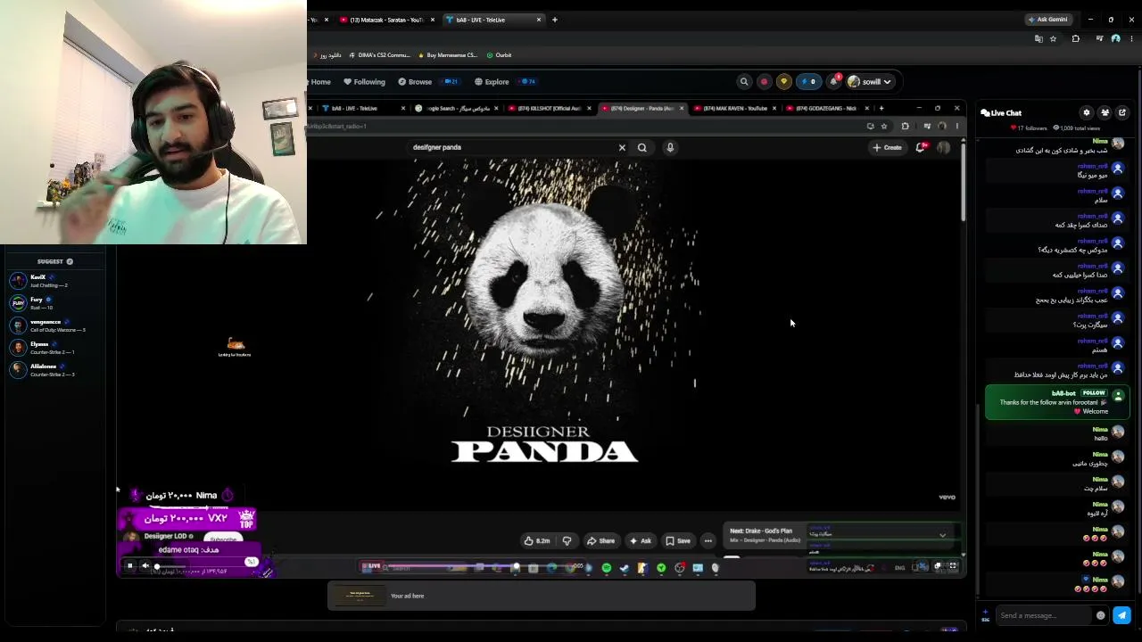The height and width of the screenshot is (642, 1142).
Task: Open more actions menu under video
Action: tap(708, 540)
